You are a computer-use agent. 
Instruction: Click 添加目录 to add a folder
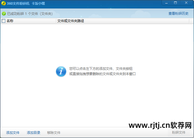tap(34, 132)
